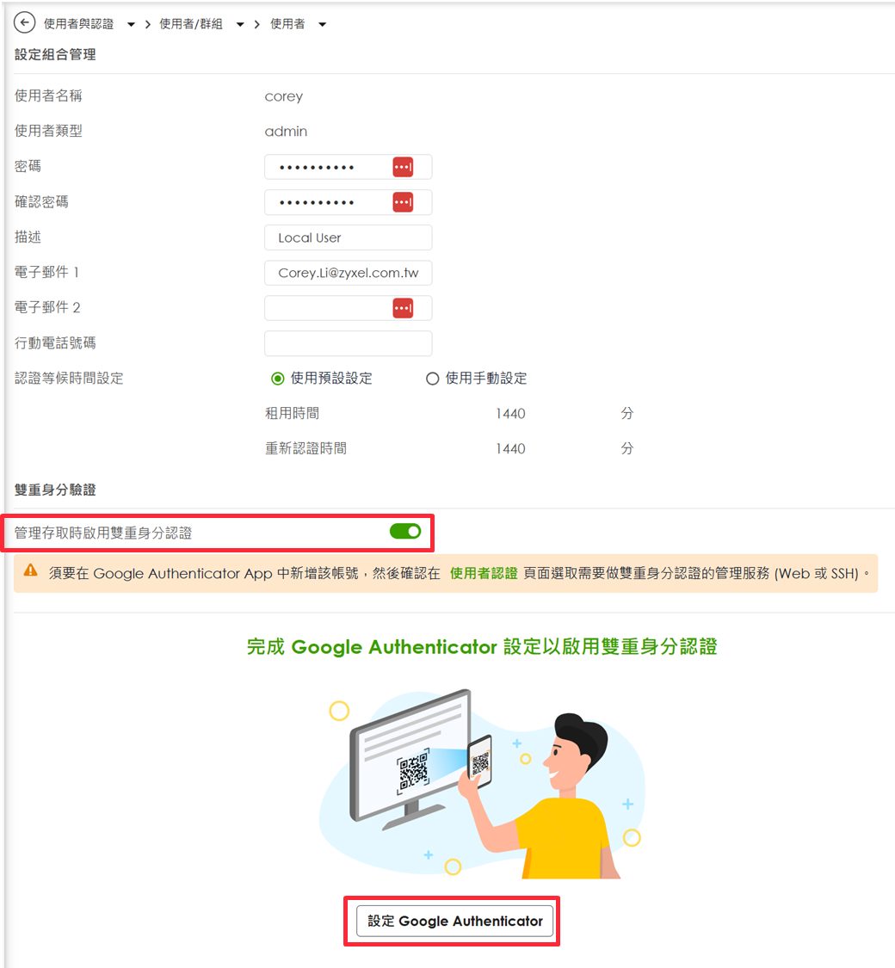895x968 pixels.
Task: Expand the 使用者/群組 breadcrumb dropdown arrow
Action: pyautogui.click(x=240, y=25)
